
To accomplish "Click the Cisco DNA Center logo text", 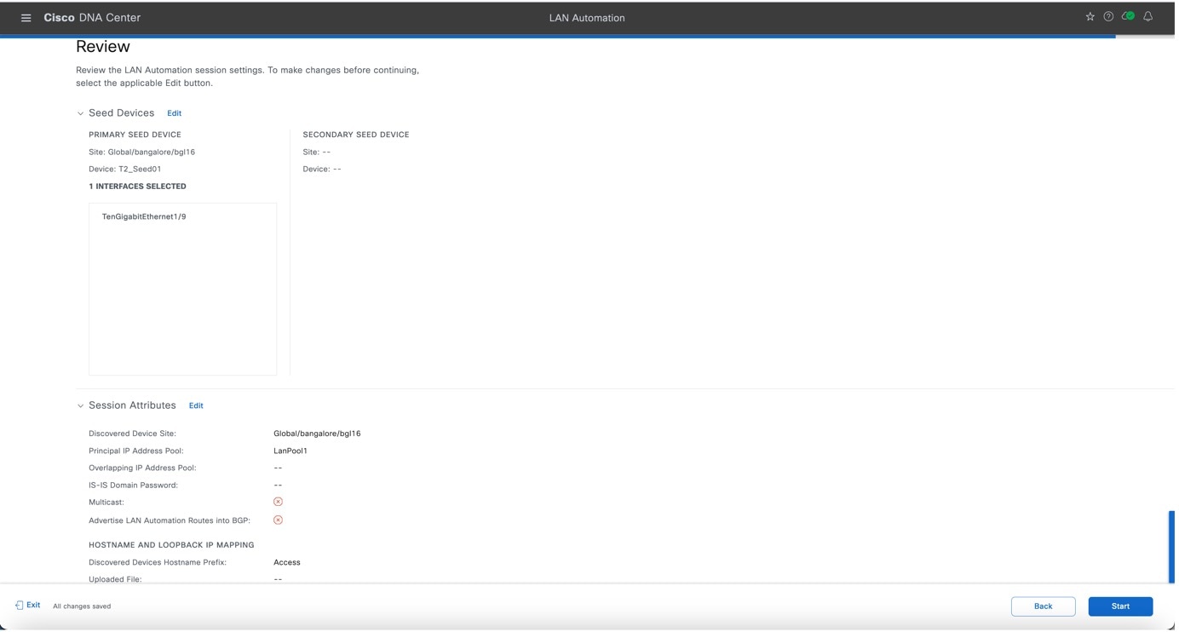I will point(92,18).
